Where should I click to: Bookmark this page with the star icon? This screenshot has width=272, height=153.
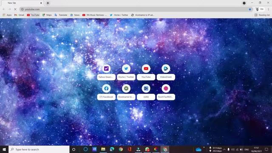pyautogui.click(x=250, y=9)
